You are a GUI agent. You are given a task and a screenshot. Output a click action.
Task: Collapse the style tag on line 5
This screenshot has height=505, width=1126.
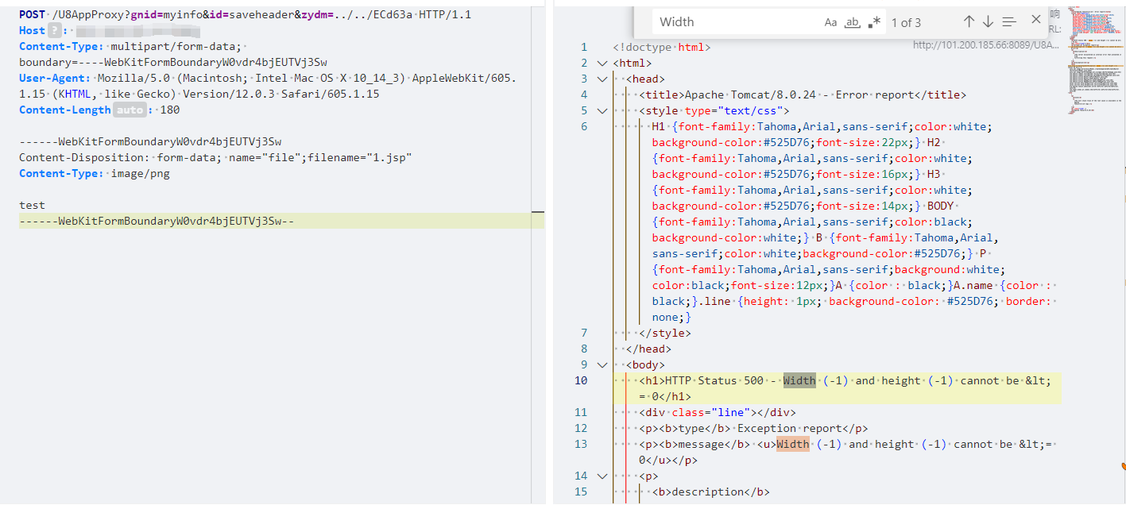[602, 110]
